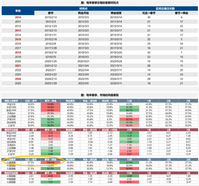Image resolution: width=199 pixels, height=186 pixels.
Task: Click the date cell 2016/2/8
Action: [51, 44]
